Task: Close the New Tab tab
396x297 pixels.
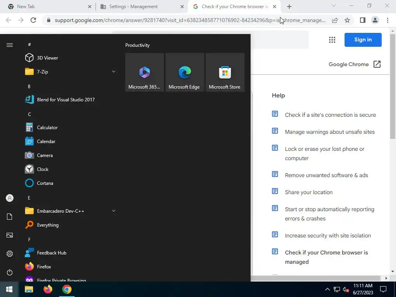Action: click(90, 7)
